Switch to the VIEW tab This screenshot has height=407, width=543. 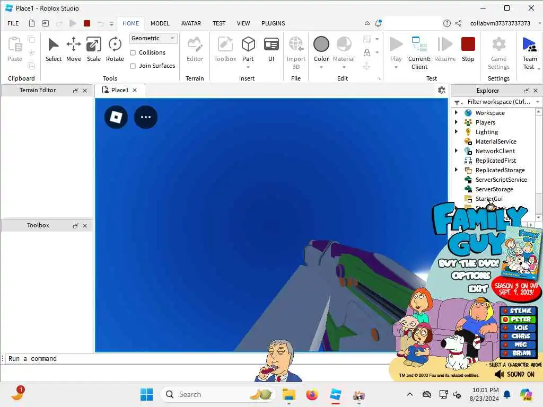click(x=243, y=23)
